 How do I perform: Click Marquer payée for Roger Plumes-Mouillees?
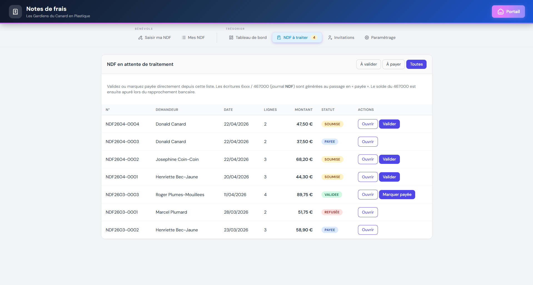397,194
